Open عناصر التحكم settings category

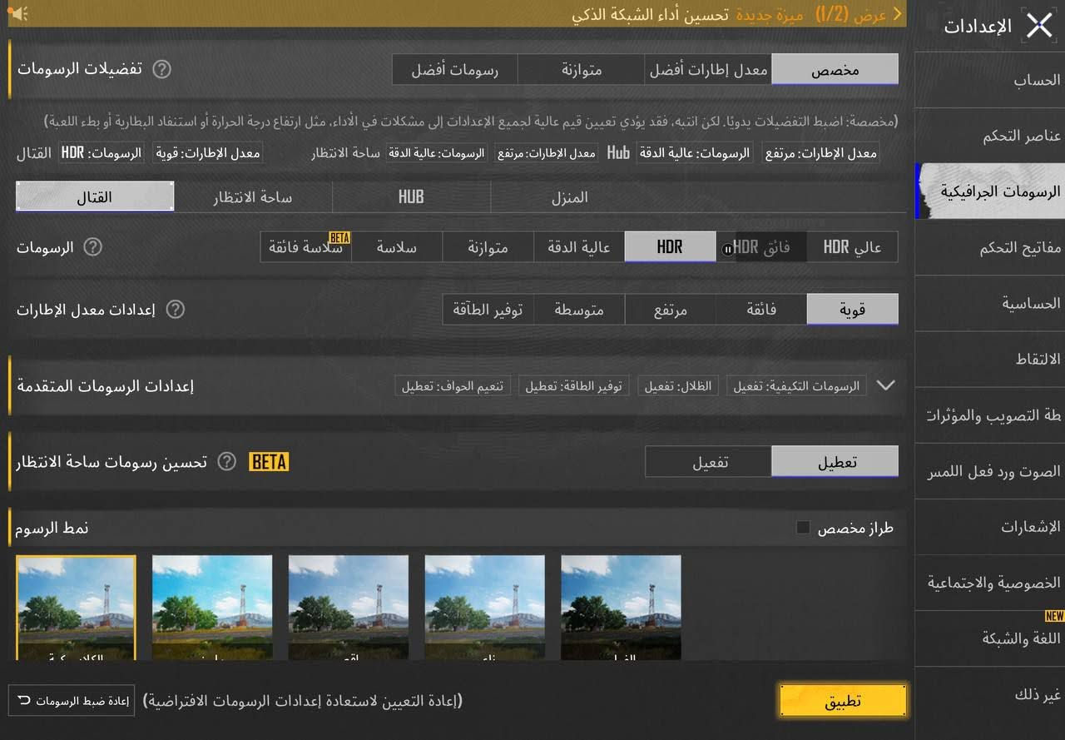click(x=990, y=136)
